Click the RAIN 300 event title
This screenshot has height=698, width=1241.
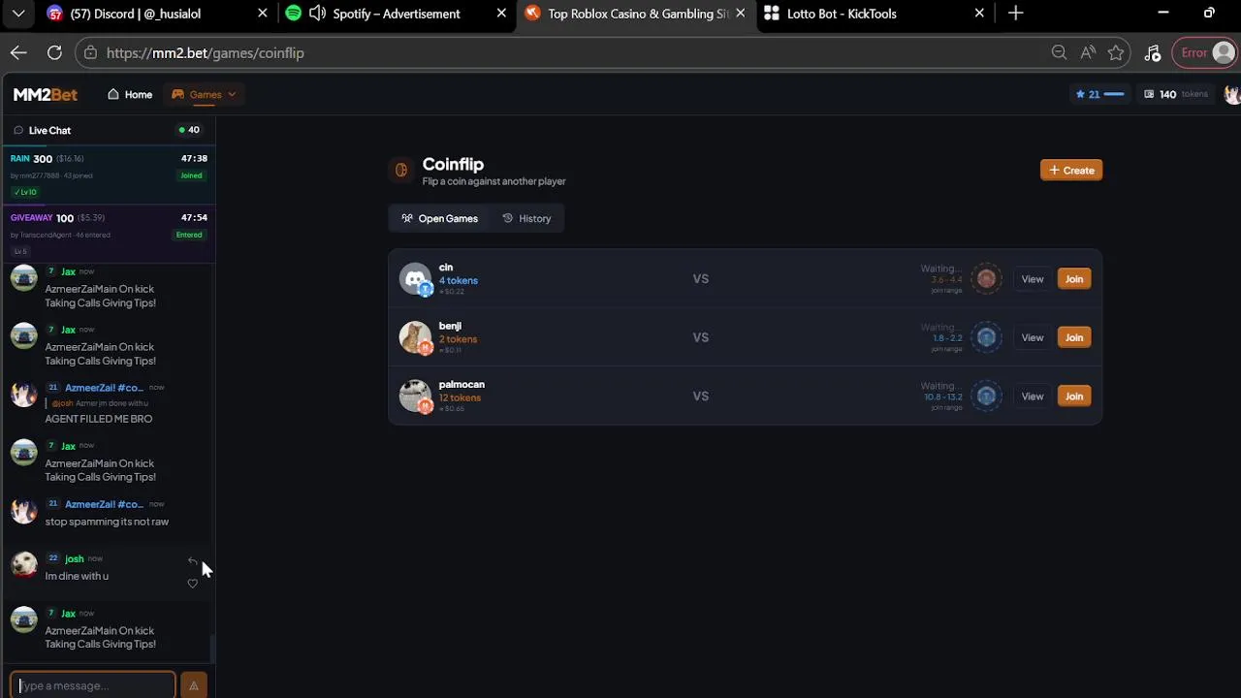pos(31,158)
